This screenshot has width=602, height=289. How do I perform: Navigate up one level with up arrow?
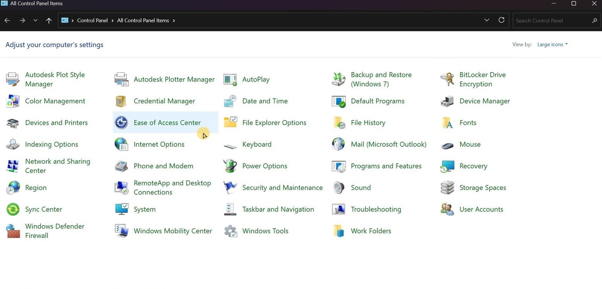click(x=49, y=21)
